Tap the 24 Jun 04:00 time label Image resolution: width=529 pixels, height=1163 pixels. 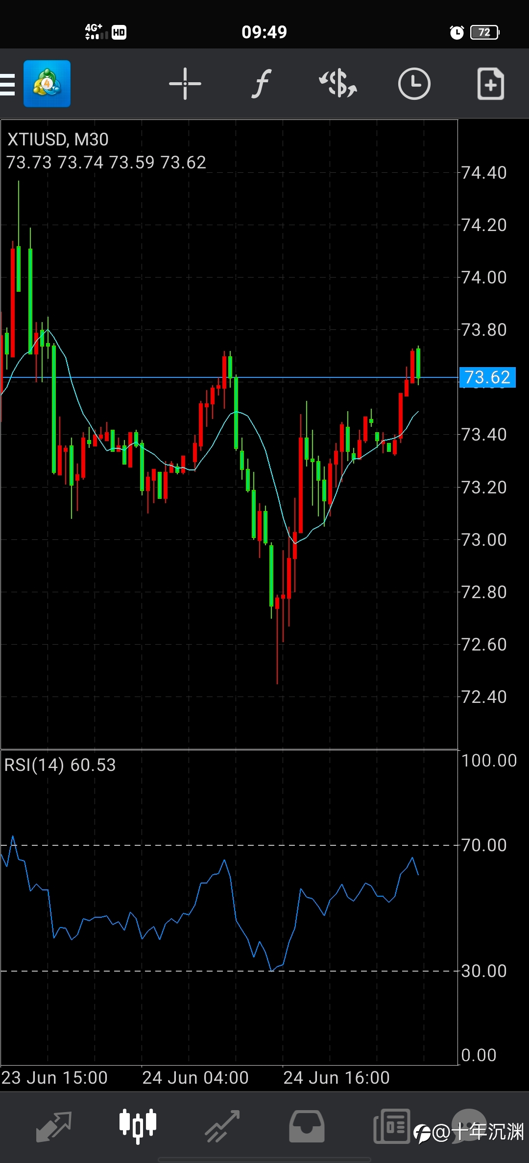point(195,1078)
